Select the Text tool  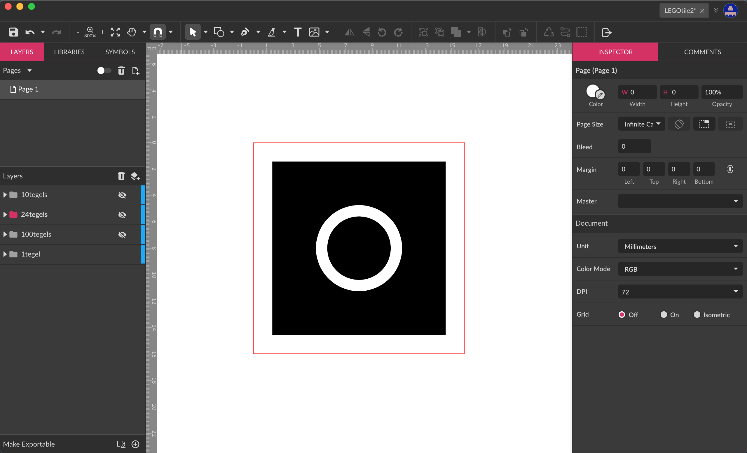click(x=298, y=32)
